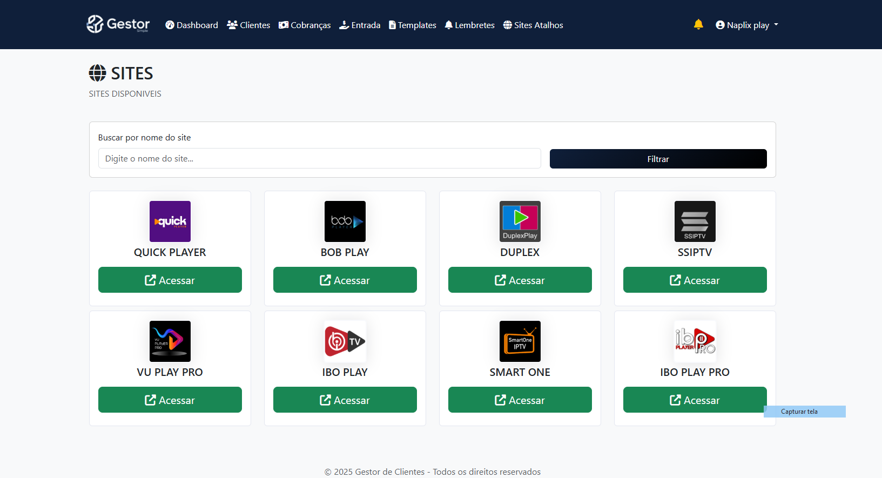Click the Gestor logo in the navbar
Screen dimensions: 882x478
coord(118,24)
